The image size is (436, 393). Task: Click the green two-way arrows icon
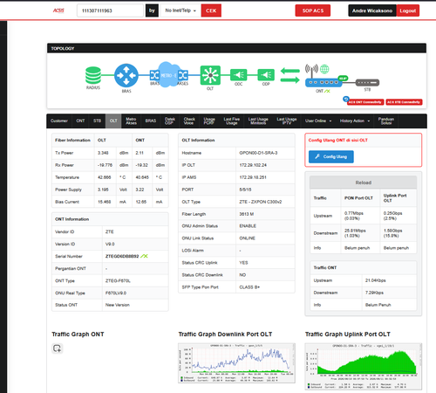[290, 75]
